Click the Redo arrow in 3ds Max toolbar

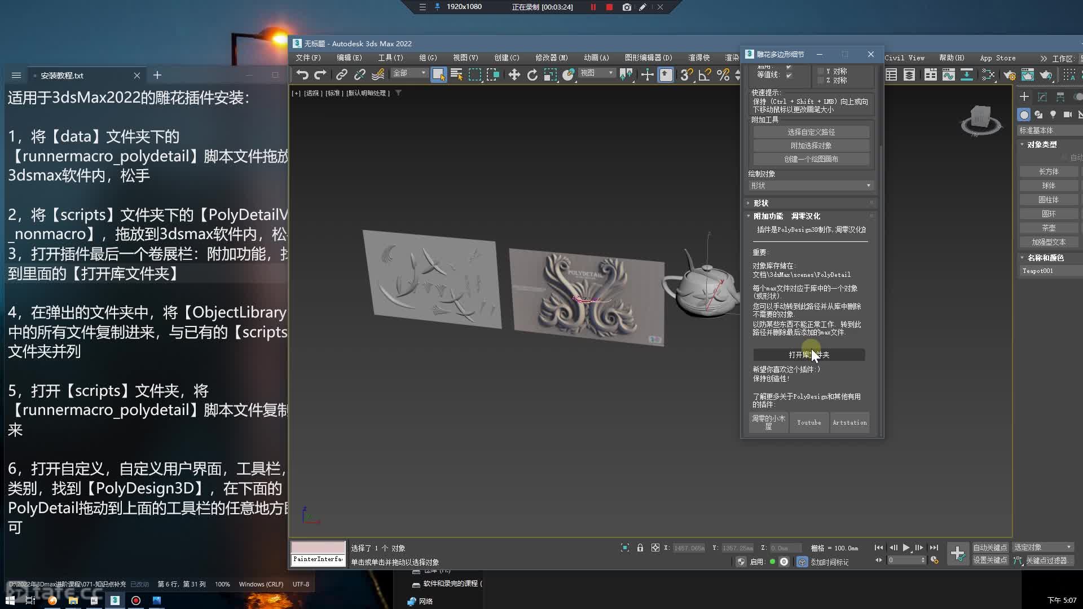pyautogui.click(x=320, y=74)
